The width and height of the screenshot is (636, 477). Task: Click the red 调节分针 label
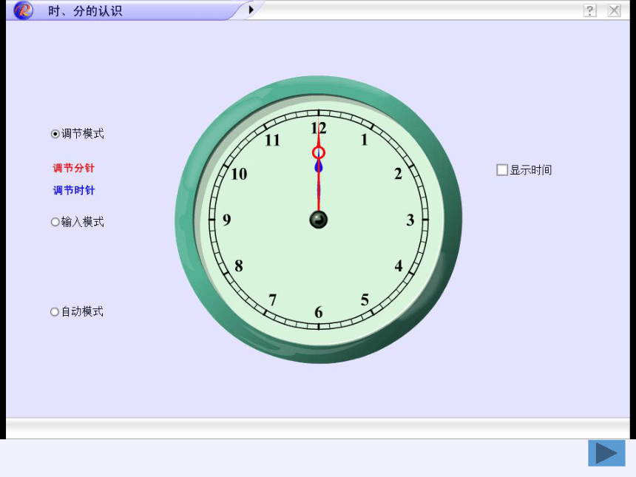(x=74, y=168)
